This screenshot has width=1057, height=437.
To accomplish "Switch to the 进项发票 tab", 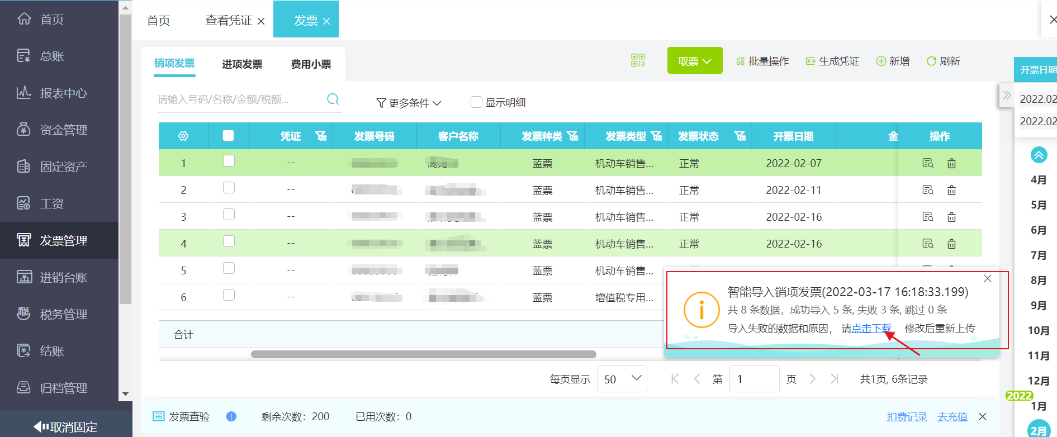I will (x=242, y=64).
